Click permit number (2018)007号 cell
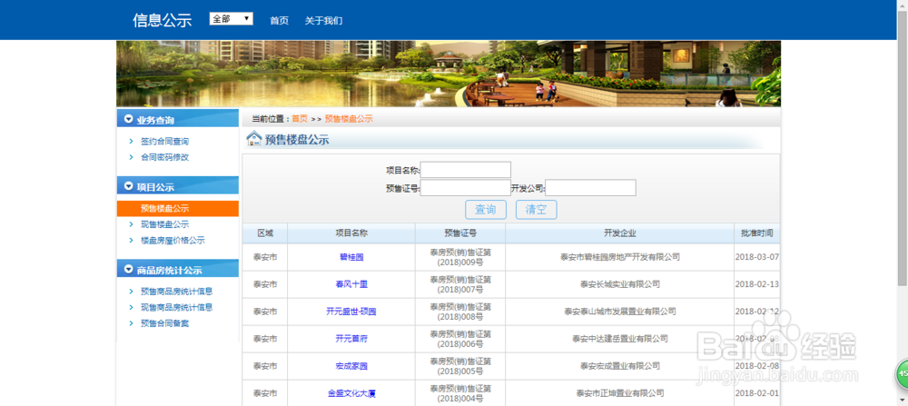Image resolution: width=908 pixels, height=406 pixels. (x=460, y=284)
